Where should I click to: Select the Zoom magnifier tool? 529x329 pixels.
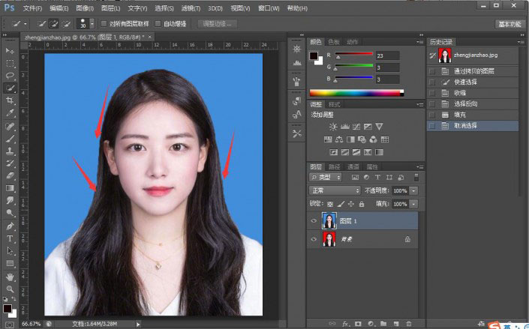[x=11, y=289]
